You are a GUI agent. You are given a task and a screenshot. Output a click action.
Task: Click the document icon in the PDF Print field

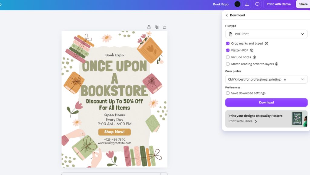(230, 34)
